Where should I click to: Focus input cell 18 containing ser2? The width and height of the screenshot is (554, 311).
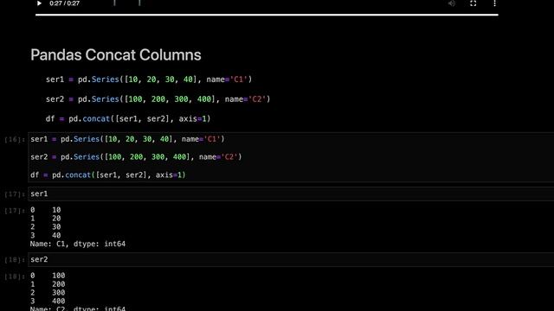pos(291,259)
